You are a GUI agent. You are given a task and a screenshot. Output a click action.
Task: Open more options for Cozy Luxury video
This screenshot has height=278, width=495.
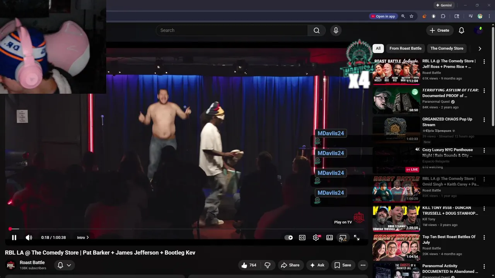(x=484, y=150)
